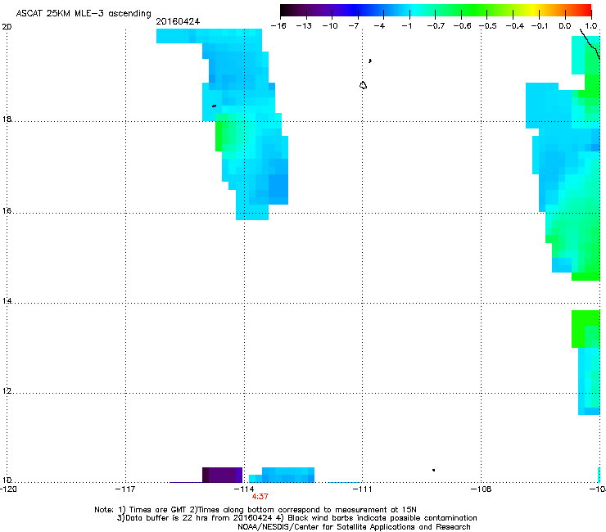Click colorbar tick label -0.6
The image size is (606, 532).
click(x=462, y=26)
